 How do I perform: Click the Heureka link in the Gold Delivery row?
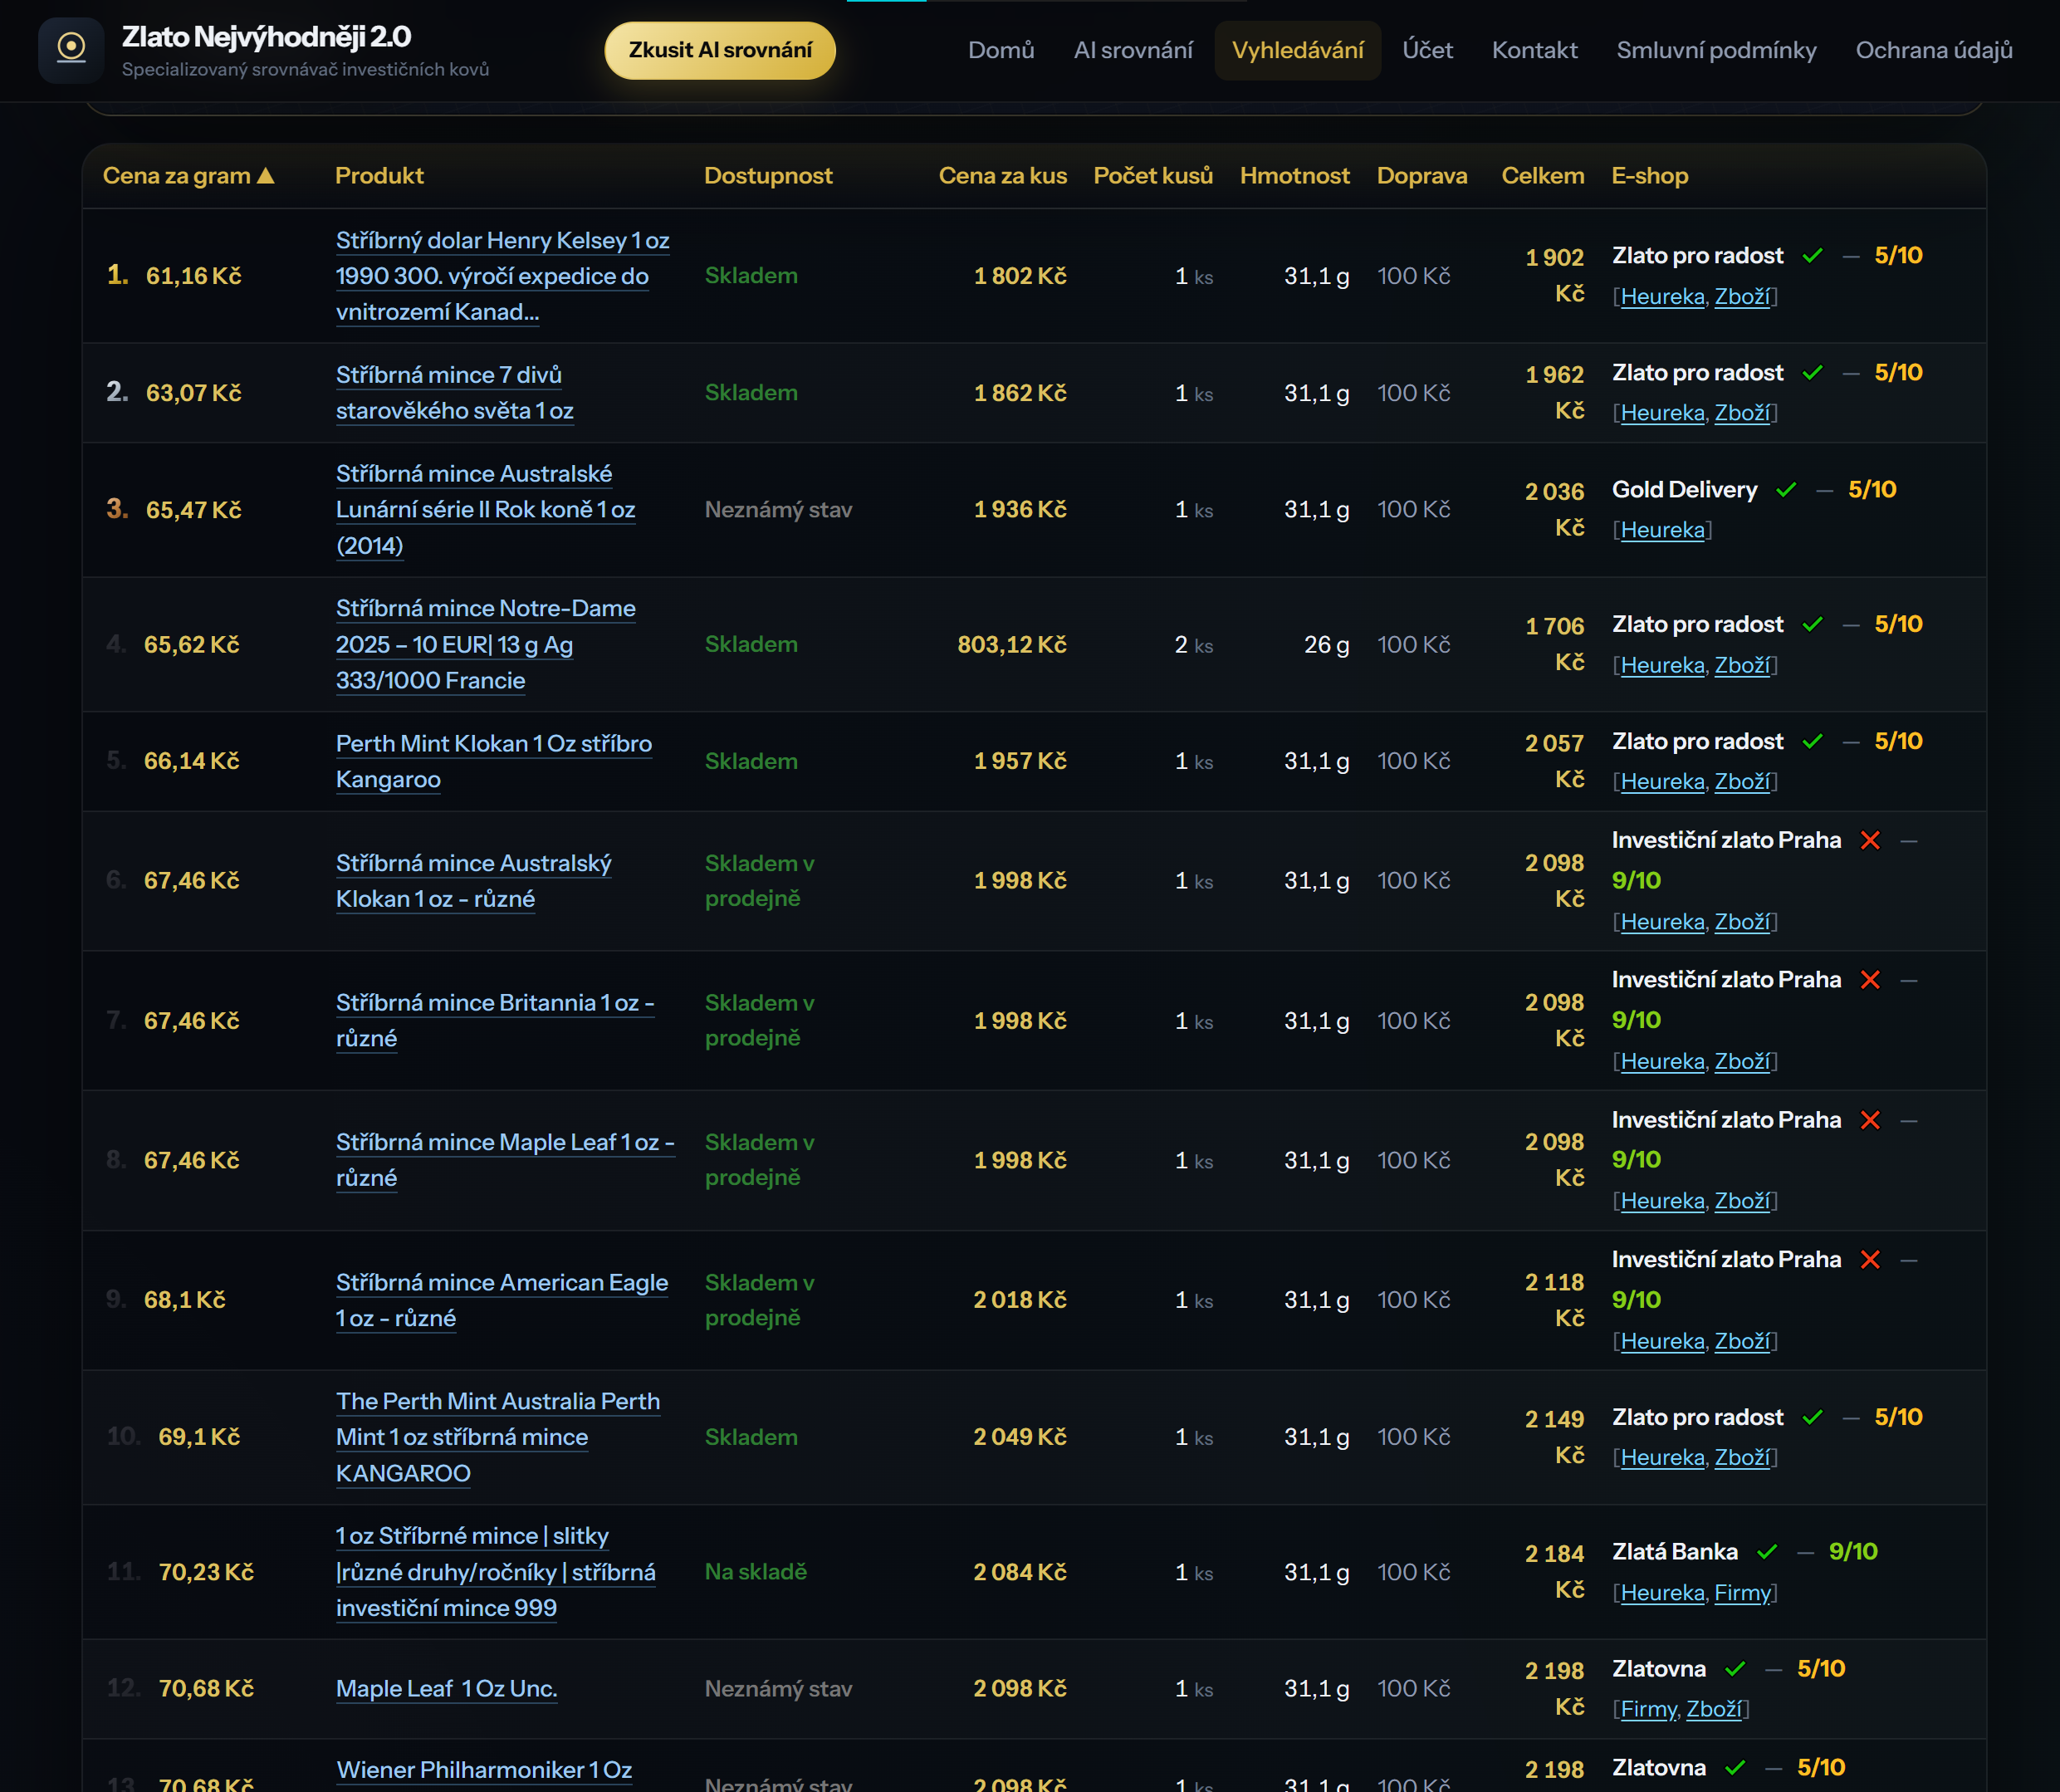click(1662, 530)
